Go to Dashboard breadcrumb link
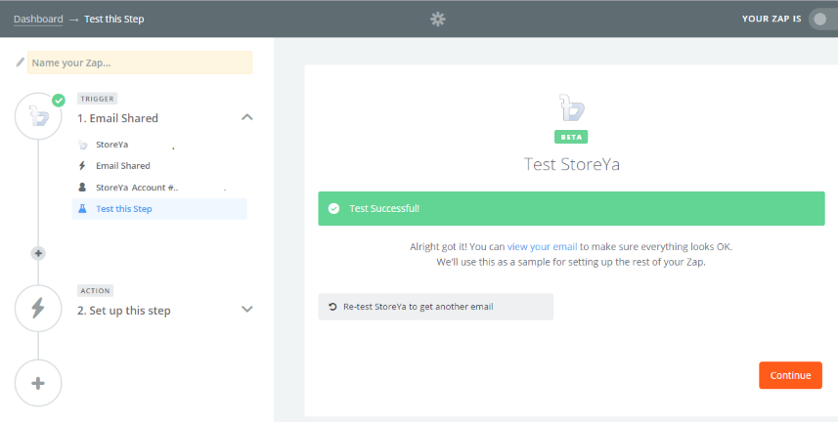Viewport: 838px width, 422px height. coord(38,19)
